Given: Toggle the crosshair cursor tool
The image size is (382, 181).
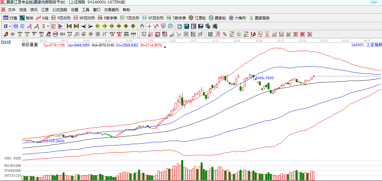Looking at the screenshot, I should pyautogui.click(x=149, y=26).
